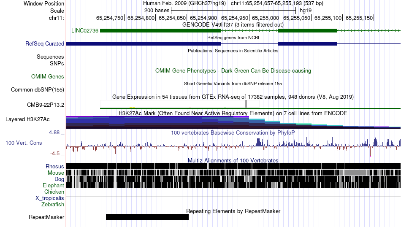The height and width of the screenshot is (227, 401).
Task: Click the chr11:65,254,657-65,255,193 position text
Action: coord(277,3)
